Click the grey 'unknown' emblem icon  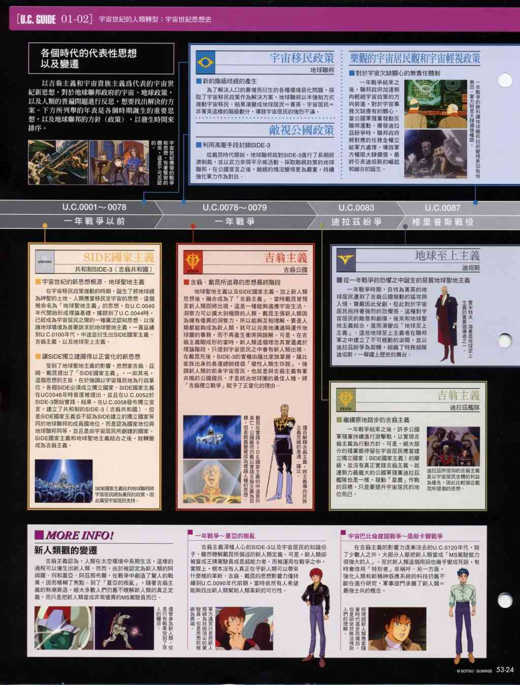pos(45,263)
